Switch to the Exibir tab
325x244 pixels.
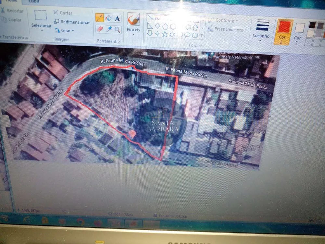click(34, 1)
